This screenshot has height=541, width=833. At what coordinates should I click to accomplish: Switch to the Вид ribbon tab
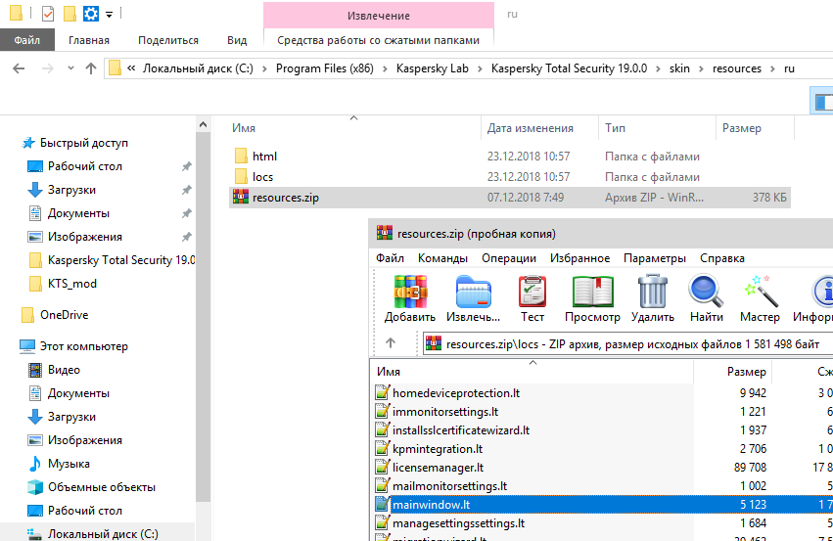point(237,40)
